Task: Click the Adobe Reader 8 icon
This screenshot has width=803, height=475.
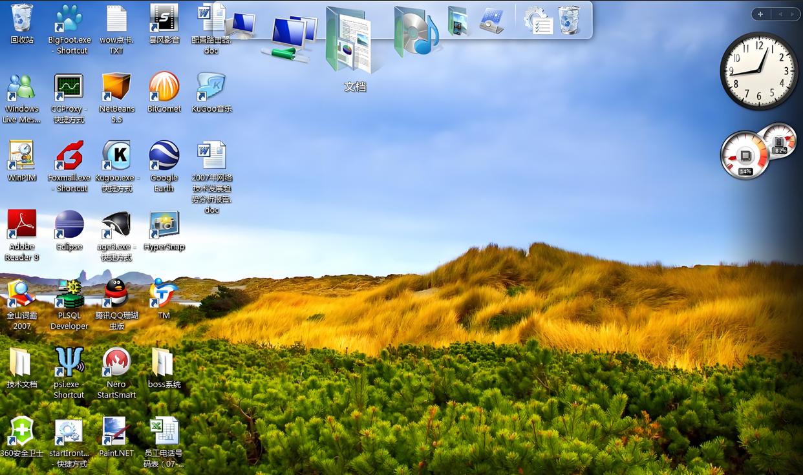Action: pos(22,225)
